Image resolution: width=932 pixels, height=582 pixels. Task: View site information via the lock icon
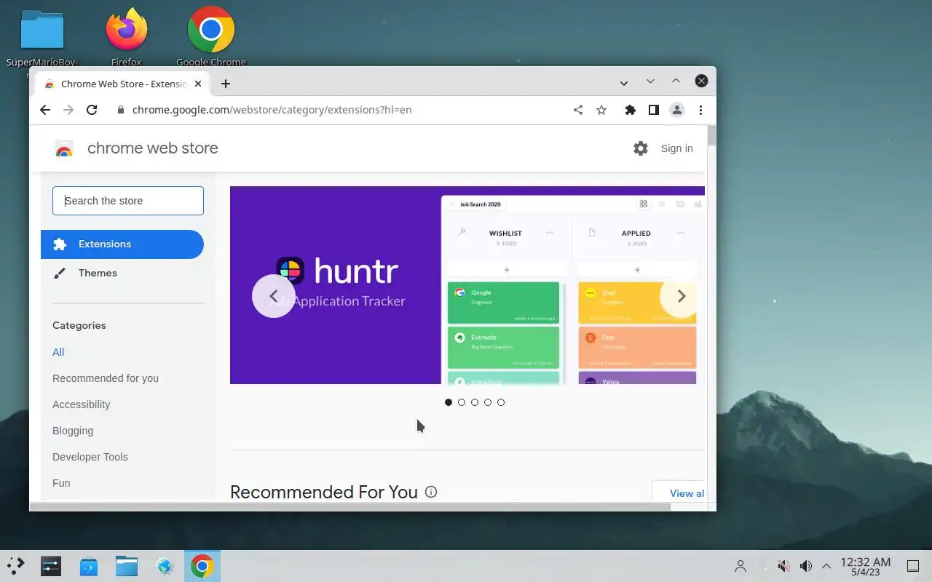pos(121,110)
